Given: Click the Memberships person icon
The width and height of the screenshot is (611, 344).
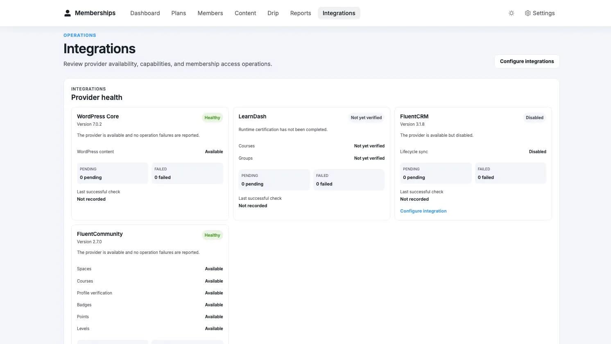Looking at the screenshot, I should [x=68, y=13].
